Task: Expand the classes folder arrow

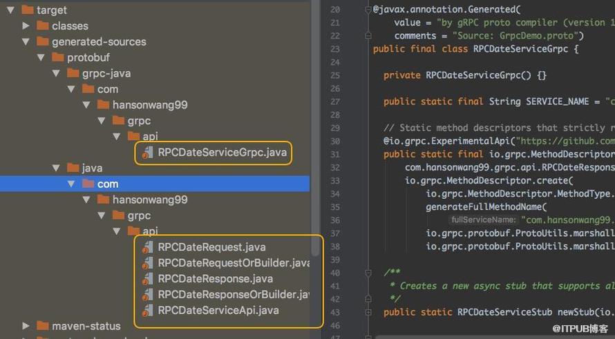Action: pos(26,26)
